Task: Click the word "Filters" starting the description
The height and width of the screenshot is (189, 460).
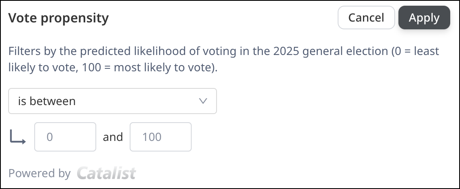Action: pos(24,52)
